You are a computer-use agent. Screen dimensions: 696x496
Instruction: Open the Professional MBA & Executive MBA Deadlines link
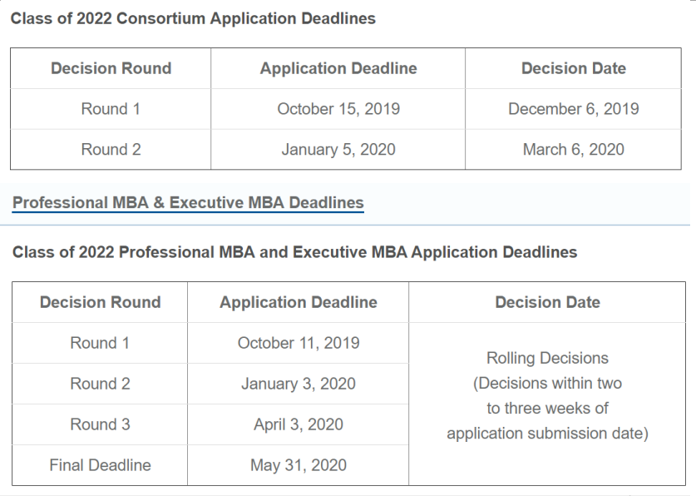pyautogui.click(x=188, y=202)
